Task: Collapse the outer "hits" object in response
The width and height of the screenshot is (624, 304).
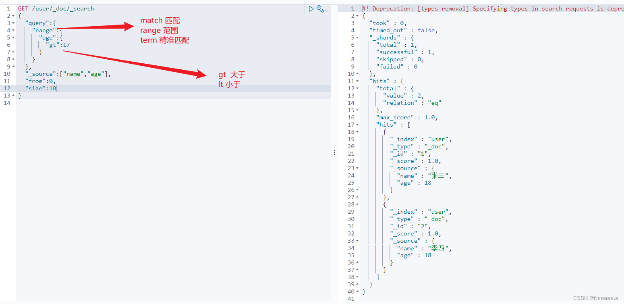Action: point(357,81)
